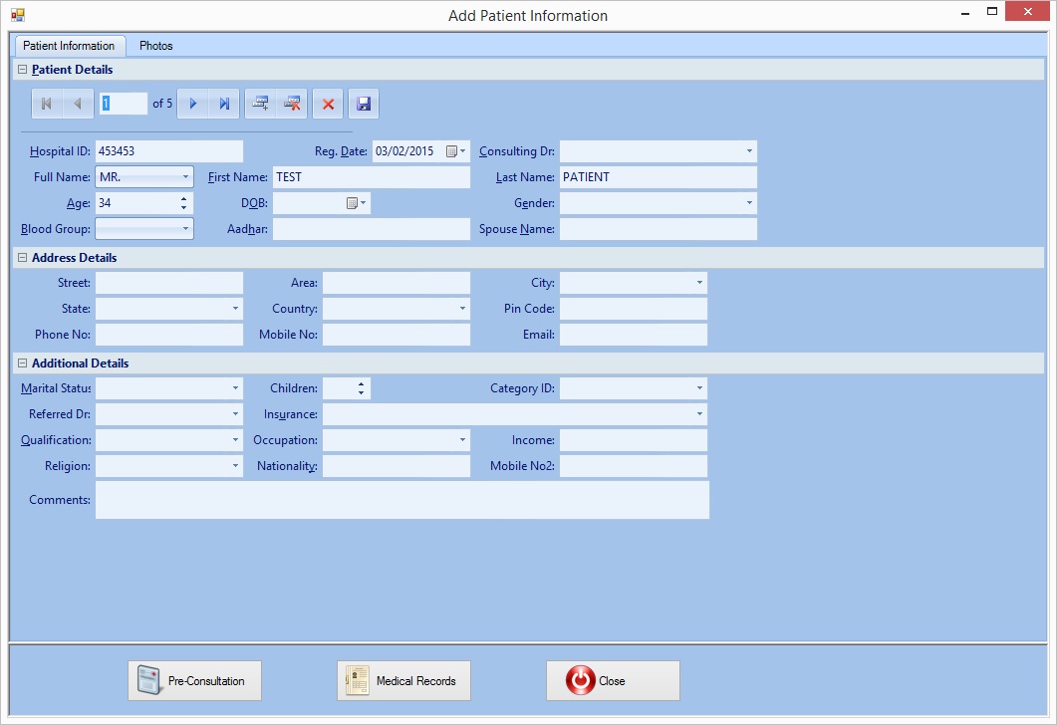Collapse the Additional Details section
This screenshot has width=1057, height=725.
pos(22,363)
